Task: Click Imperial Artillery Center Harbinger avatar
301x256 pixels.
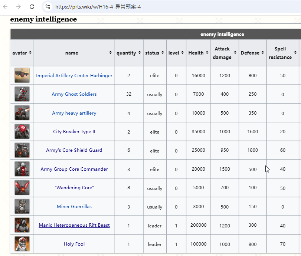Action: coord(22,75)
